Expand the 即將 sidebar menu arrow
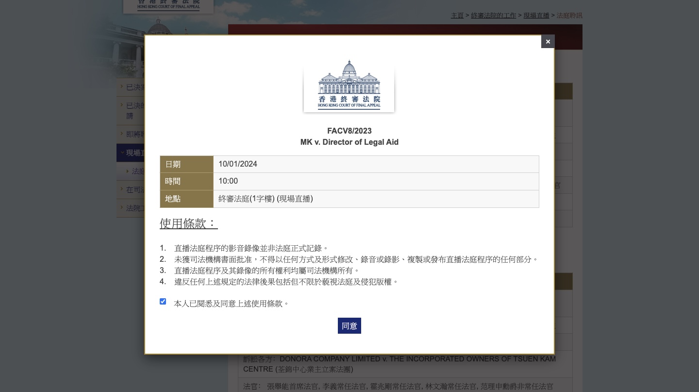699x392 pixels. (x=122, y=134)
